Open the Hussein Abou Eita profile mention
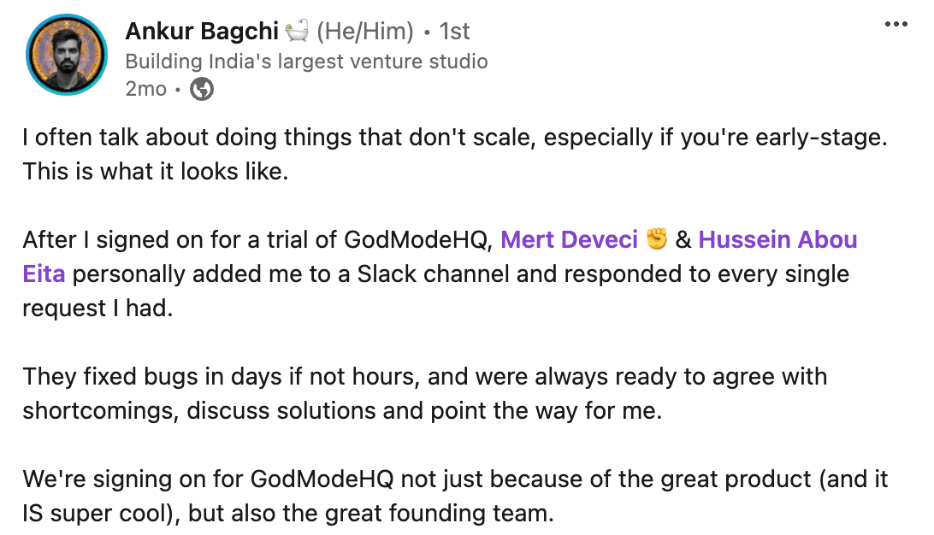 [777, 240]
